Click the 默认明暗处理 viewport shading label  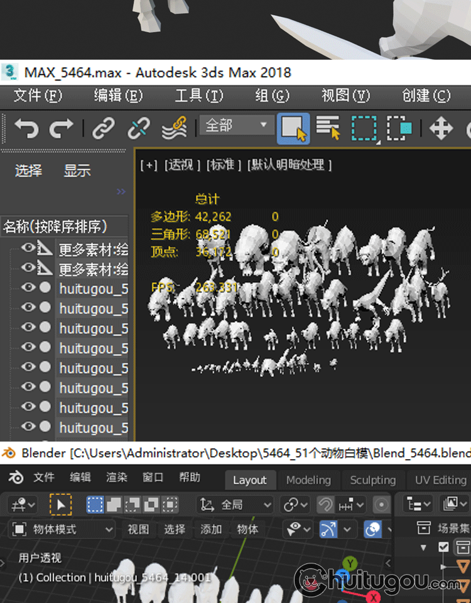(290, 165)
